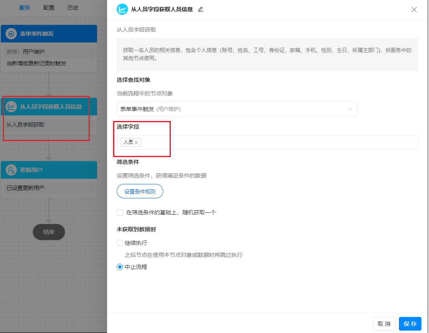
Task: Open the 表单事件触发 (用户维护) dropdown
Action: pyautogui.click(x=236, y=109)
